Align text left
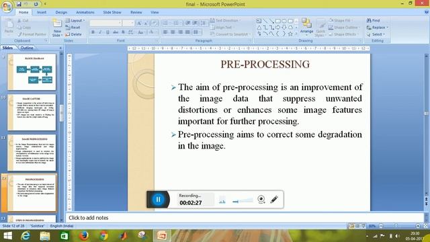Viewport: 430px width, 242px height. 165,32
